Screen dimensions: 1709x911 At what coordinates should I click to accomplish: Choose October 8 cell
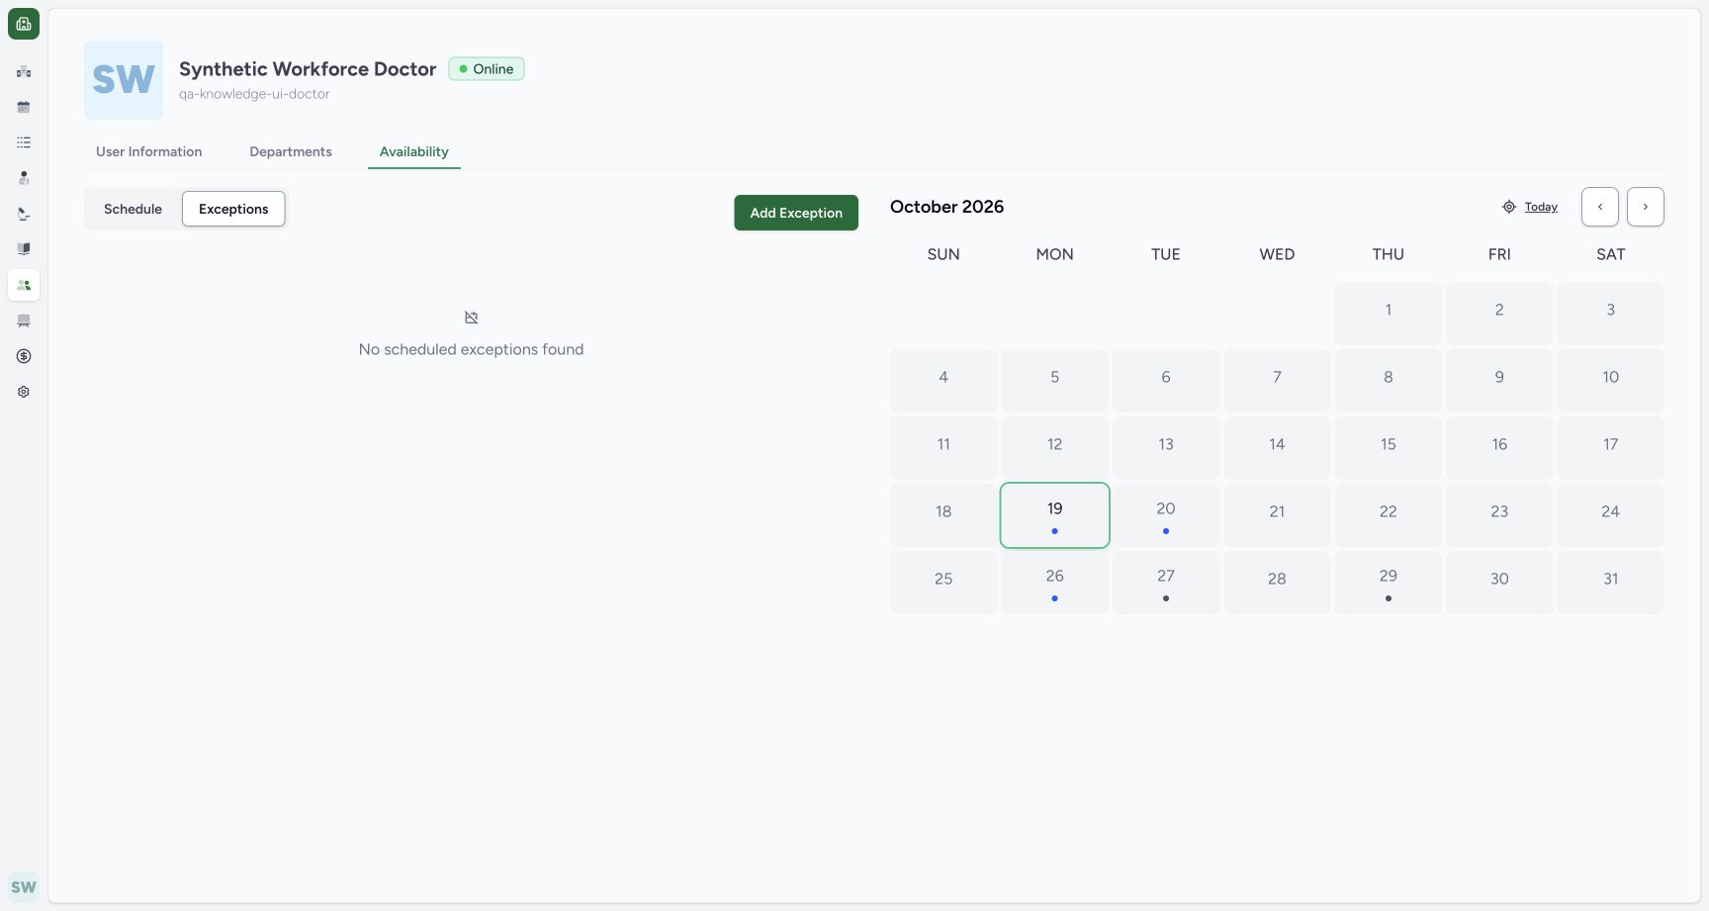(1389, 381)
